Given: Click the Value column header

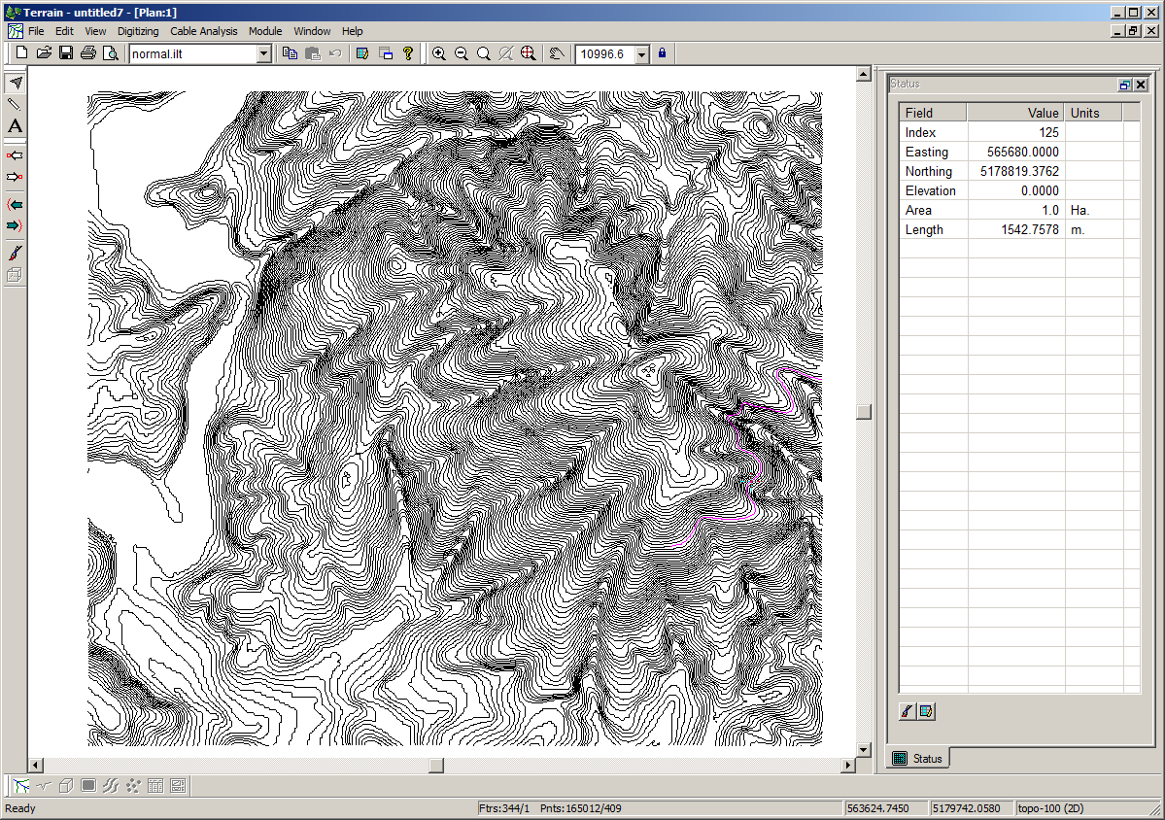Looking at the screenshot, I should [1014, 113].
